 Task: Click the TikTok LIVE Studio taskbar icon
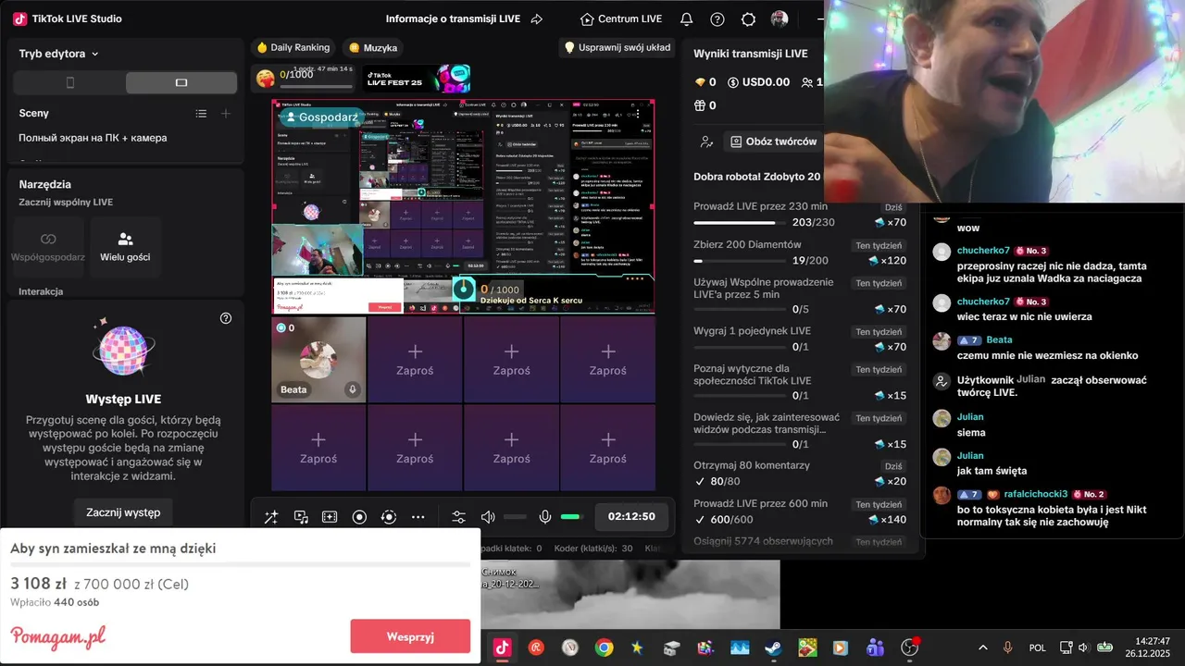point(502,647)
